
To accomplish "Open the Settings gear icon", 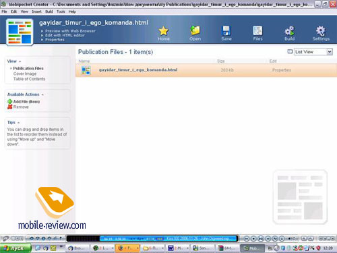I will coord(321,31).
